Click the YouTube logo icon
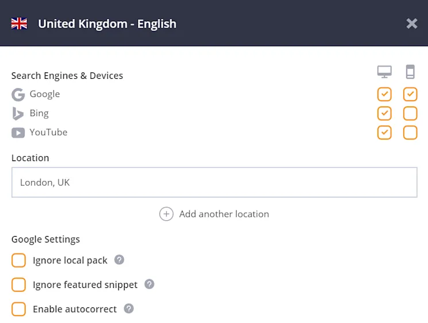 pyautogui.click(x=18, y=133)
